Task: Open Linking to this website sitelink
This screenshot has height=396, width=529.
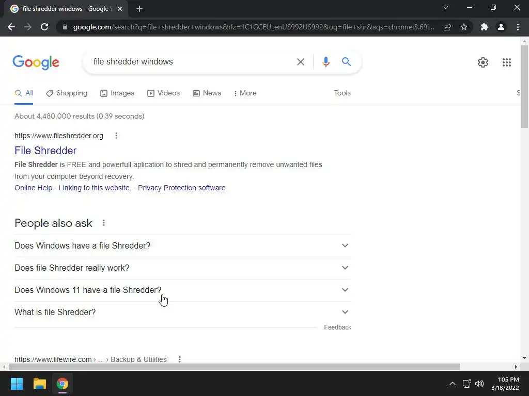Action: pyautogui.click(x=95, y=188)
